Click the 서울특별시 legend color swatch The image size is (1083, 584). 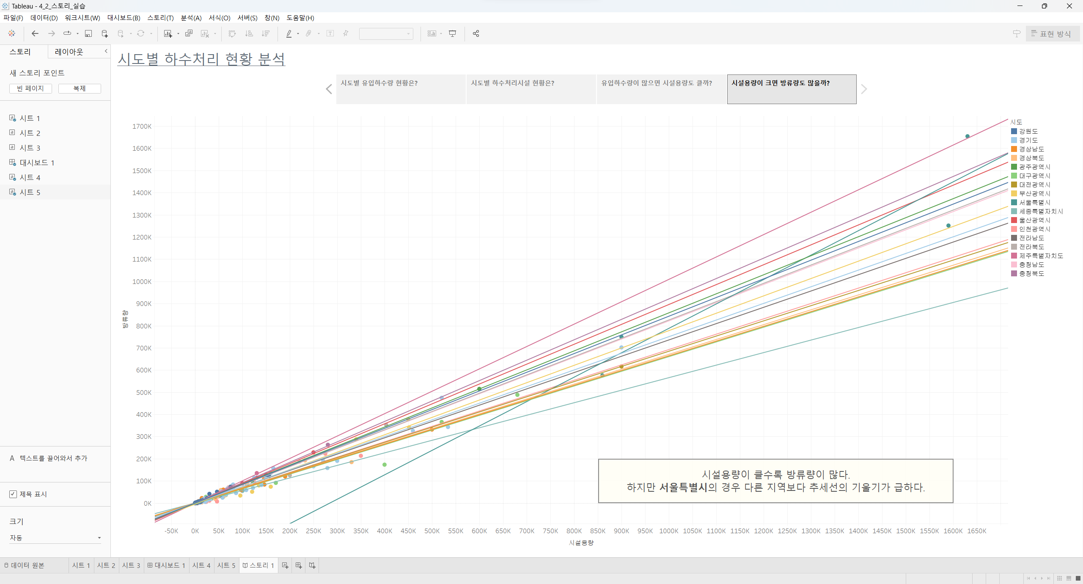tap(1014, 202)
